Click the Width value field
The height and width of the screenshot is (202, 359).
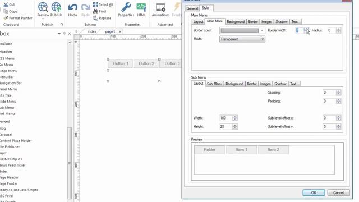coord(225,118)
